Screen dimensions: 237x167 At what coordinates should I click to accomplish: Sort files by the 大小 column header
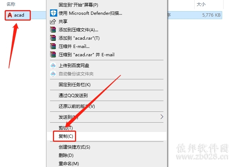(x=201, y=4)
